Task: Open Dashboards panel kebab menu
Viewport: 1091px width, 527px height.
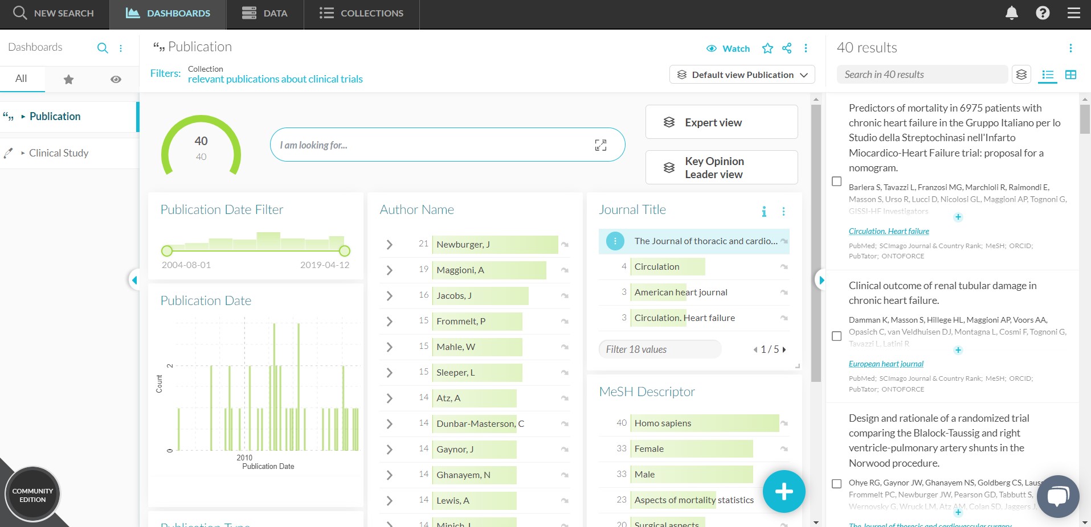Action: click(x=121, y=48)
